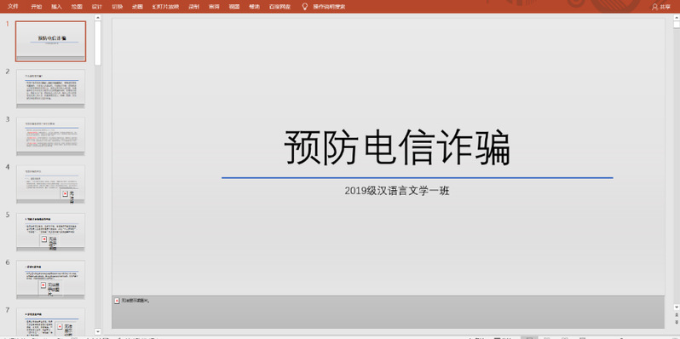
Task: Click the broken image icon in slide 5 thumbnail
Action: tap(44, 238)
